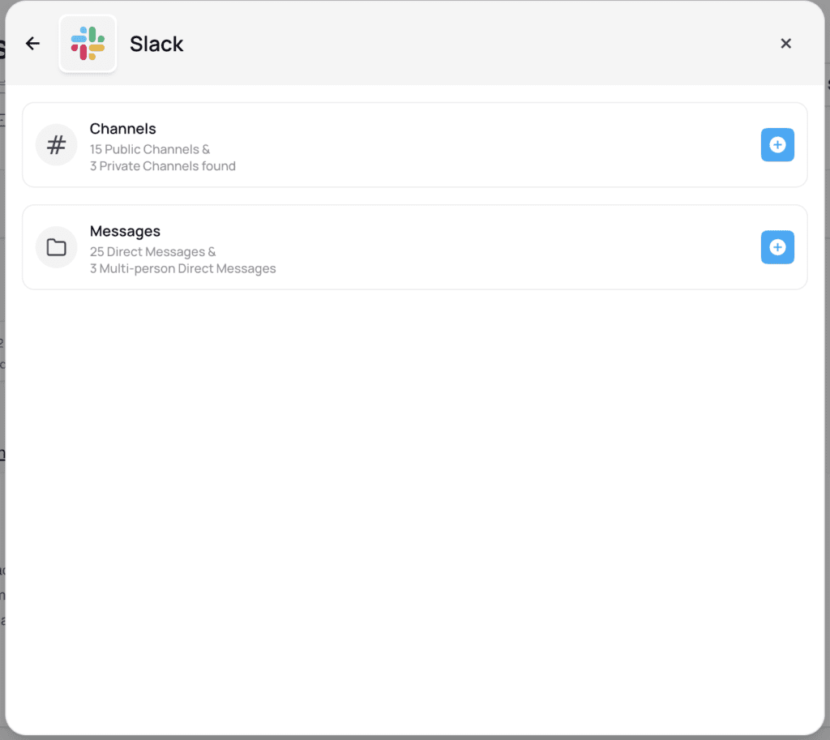Click empty middle of the Channels card
The height and width of the screenshot is (740, 830).
(x=486, y=145)
